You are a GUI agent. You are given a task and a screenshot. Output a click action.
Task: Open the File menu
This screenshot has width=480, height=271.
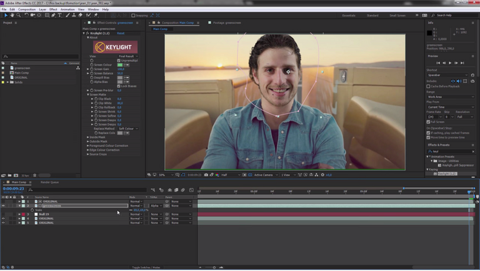pos(4,9)
